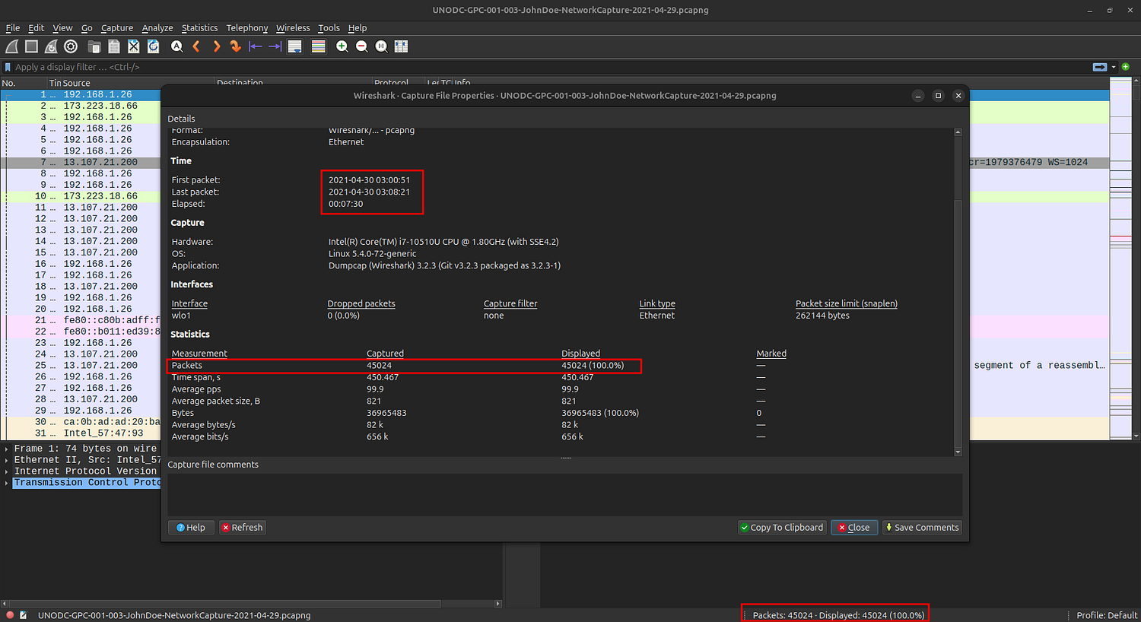Open capture options gear icon

coord(71,46)
